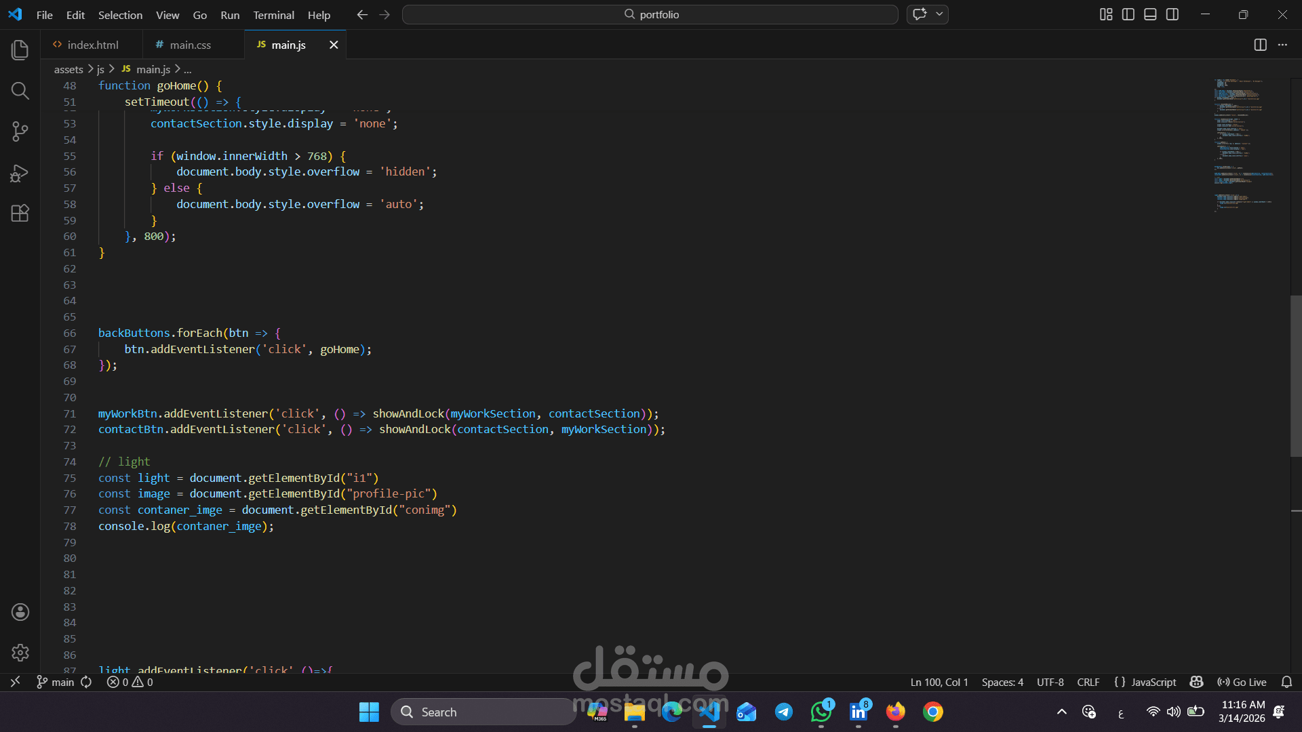
Task: Click the notifications bell in status bar
Action: click(x=1286, y=682)
